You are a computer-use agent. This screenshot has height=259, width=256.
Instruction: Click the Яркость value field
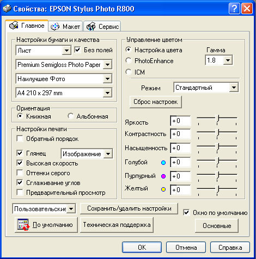pyautogui.click(x=180, y=121)
